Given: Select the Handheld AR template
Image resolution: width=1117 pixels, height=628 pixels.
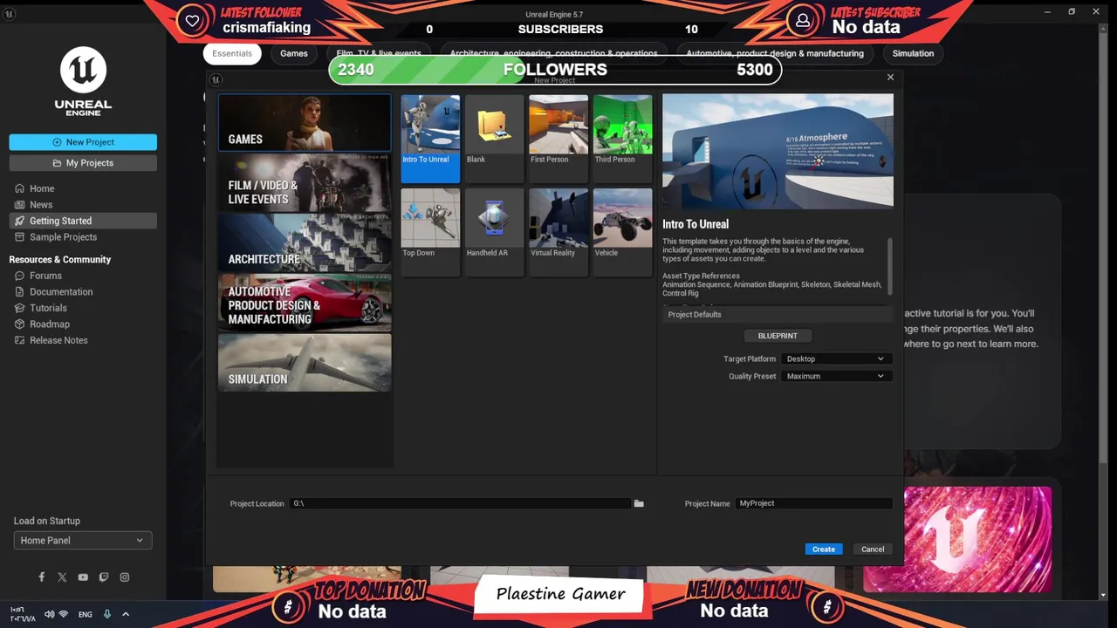Looking at the screenshot, I should coord(494,232).
